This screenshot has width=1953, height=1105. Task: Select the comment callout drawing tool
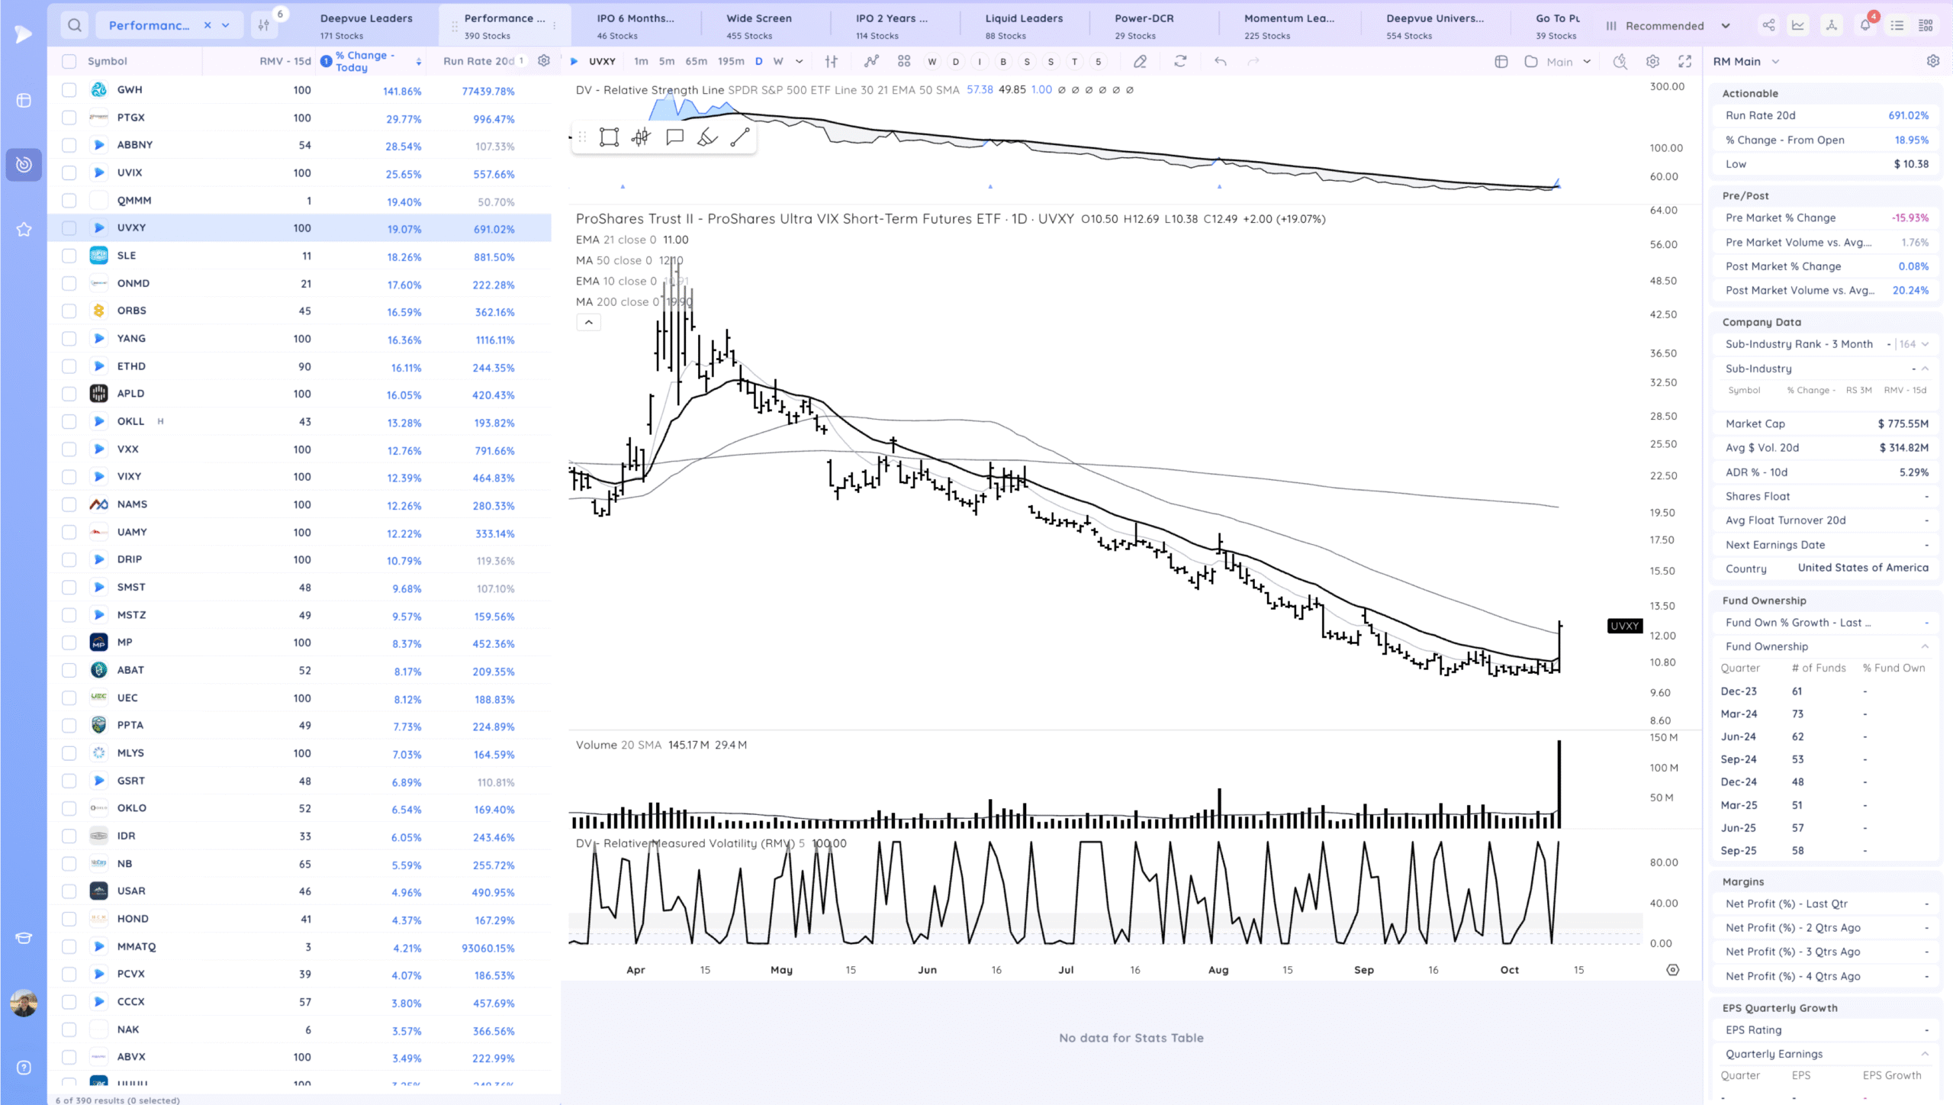point(674,137)
